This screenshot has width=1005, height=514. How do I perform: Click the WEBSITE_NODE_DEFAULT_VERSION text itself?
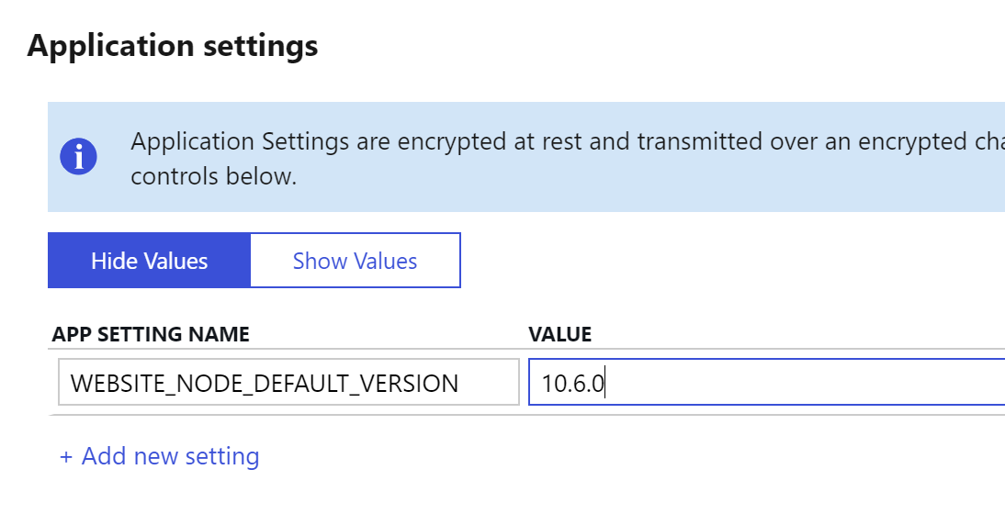[x=265, y=383]
